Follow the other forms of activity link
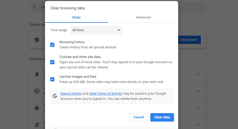Image resolution: width=238 pixels, height=129 pixels. click(x=106, y=94)
